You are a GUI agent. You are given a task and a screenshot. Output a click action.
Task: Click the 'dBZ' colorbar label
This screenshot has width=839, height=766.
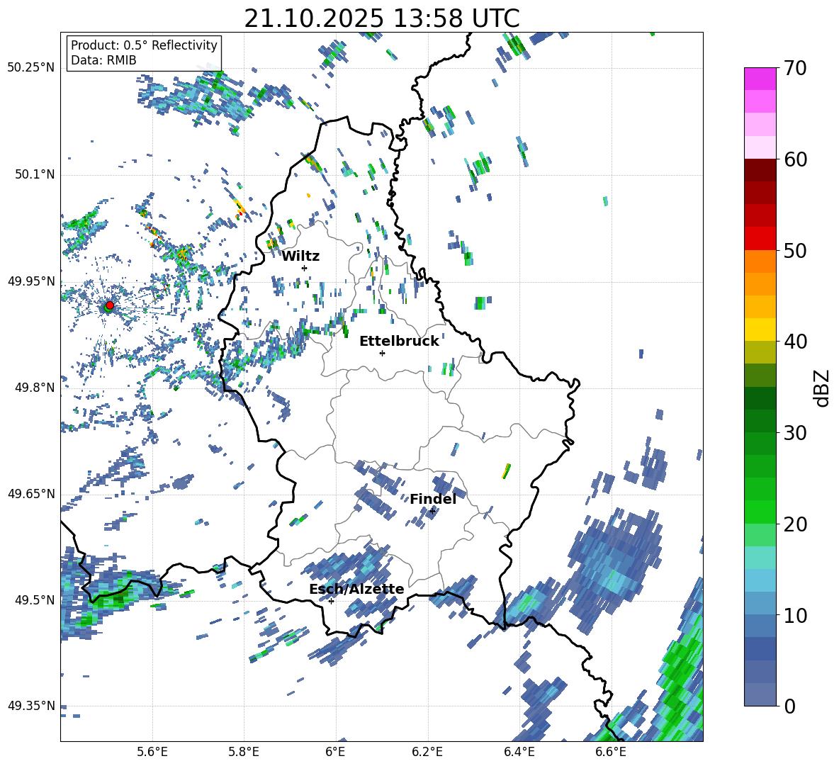pyautogui.click(x=823, y=388)
